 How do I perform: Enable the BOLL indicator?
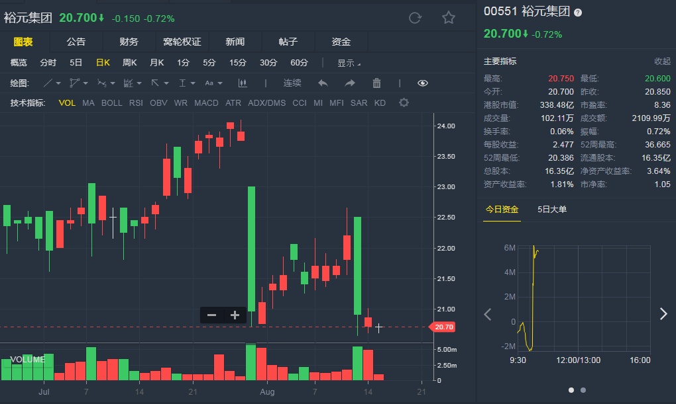tap(111, 103)
